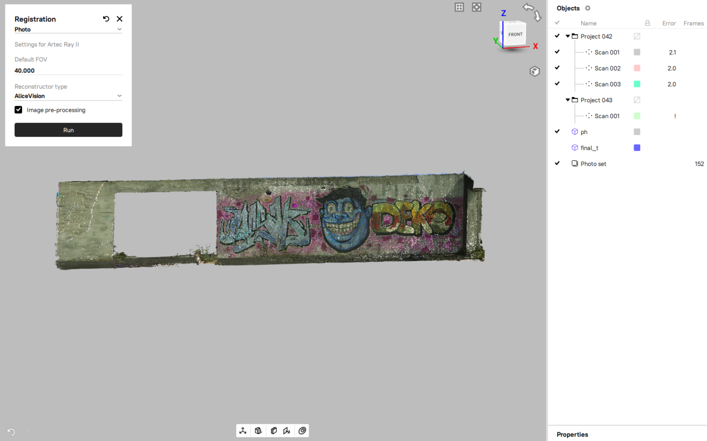Click the teal color swatch of Scan 003
707x441 pixels.
click(x=637, y=84)
